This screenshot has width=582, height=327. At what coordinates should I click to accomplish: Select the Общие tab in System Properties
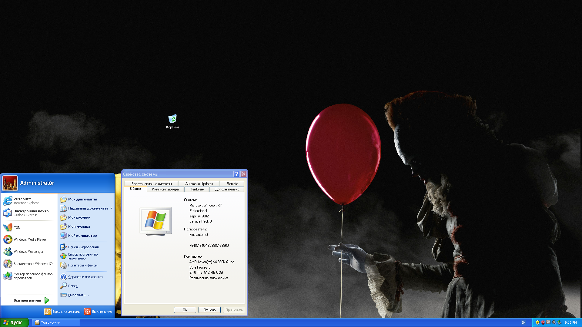tap(135, 188)
